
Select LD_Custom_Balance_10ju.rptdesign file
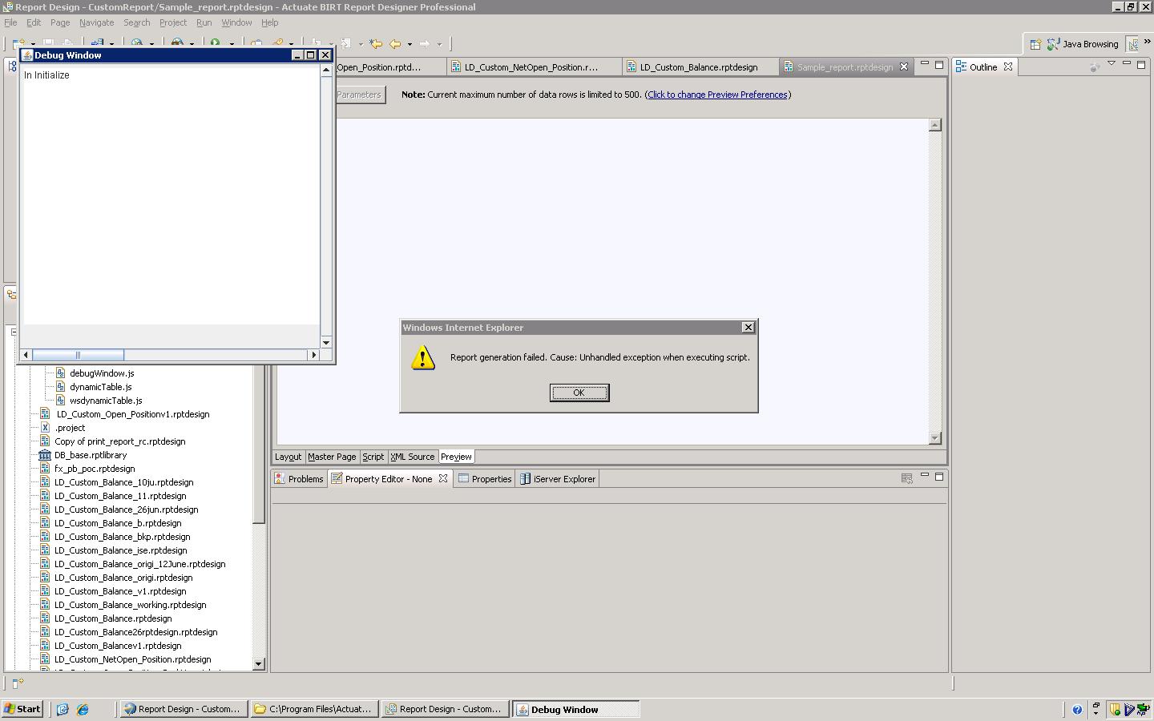123,482
